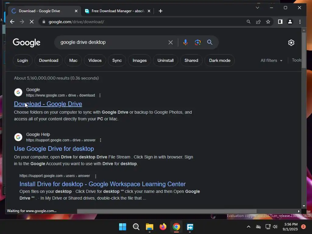
Task: Click the forward navigation arrow
Action: [x=22, y=22]
